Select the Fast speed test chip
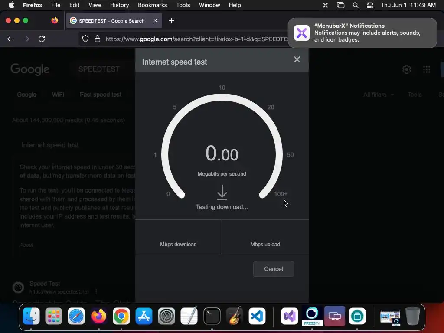 [x=101, y=95]
